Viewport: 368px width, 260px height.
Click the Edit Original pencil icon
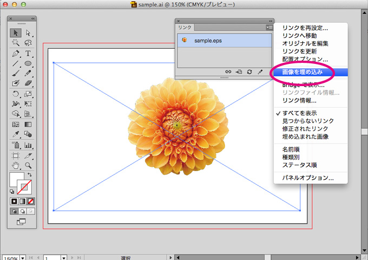(x=260, y=71)
